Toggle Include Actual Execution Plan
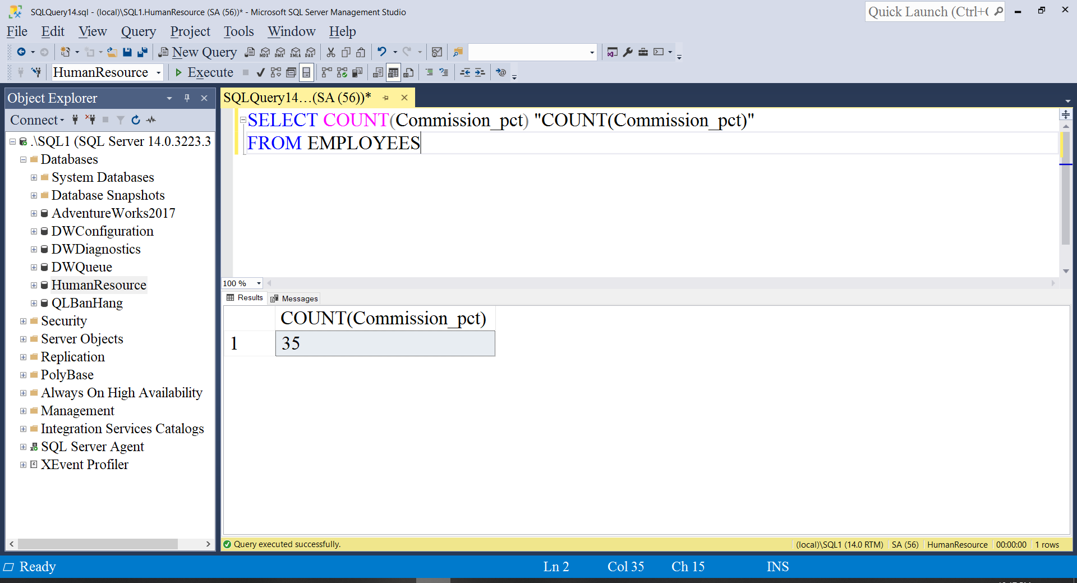The image size is (1077, 583). [x=327, y=72]
